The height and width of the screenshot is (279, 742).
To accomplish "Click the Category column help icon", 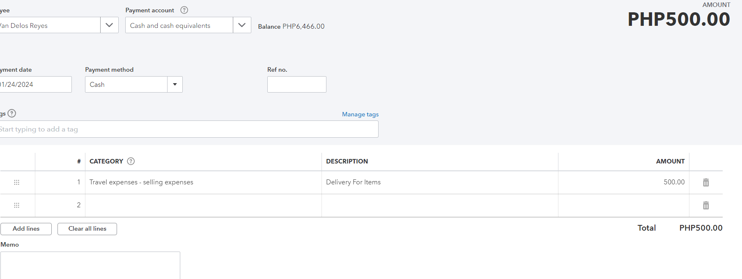I will click(131, 161).
